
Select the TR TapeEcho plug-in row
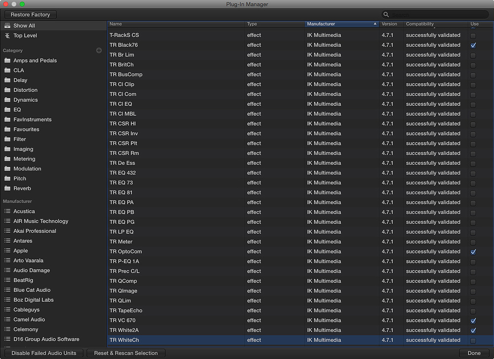tap(300, 311)
